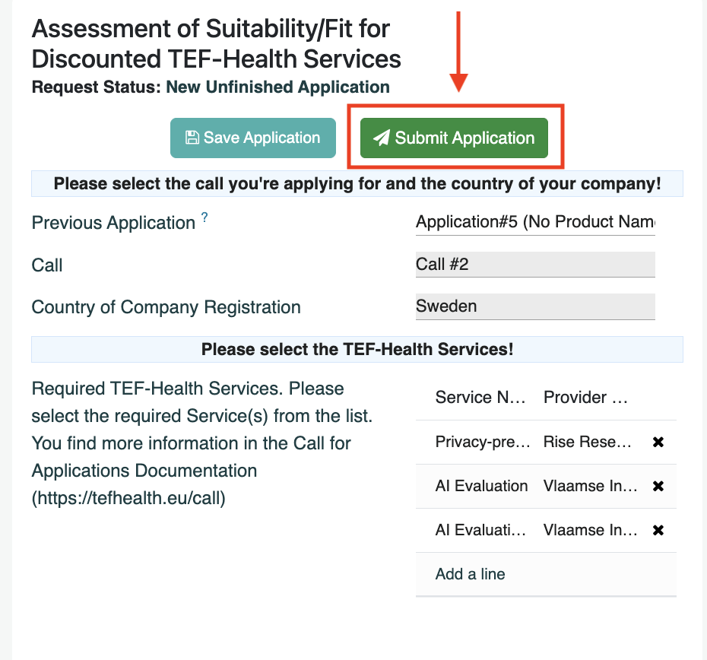Remove the Privacy-pre… service row
This screenshot has width=707, height=660.
point(658,442)
